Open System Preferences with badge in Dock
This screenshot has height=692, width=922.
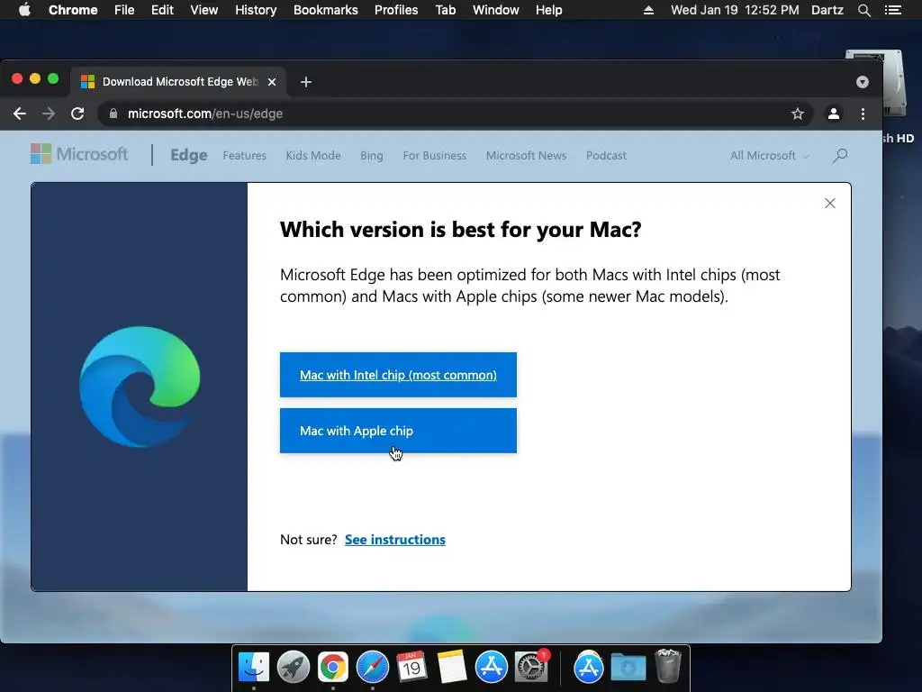[531, 668]
